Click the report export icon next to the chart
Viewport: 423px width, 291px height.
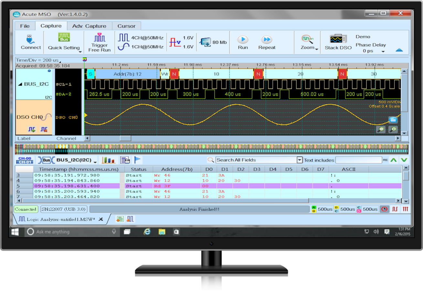pos(125,160)
